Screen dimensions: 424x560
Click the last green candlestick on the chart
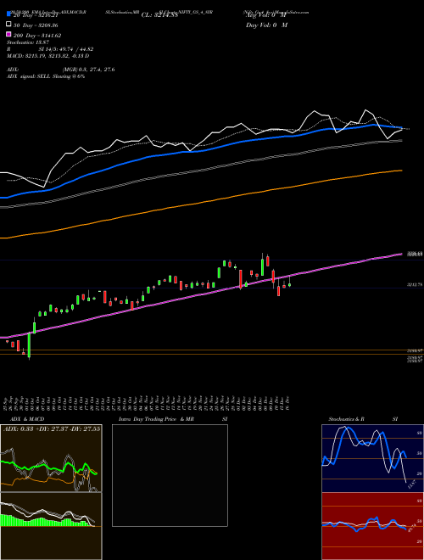click(290, 284)
